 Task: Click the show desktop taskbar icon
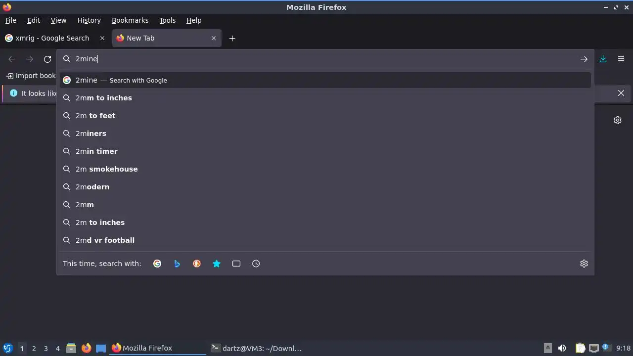click(101, 348)
